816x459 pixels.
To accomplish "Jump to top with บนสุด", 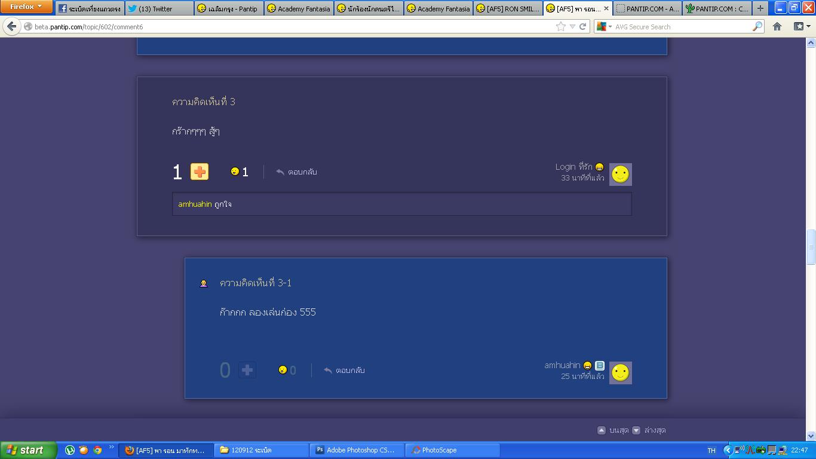I will click(x=619, y=430).
